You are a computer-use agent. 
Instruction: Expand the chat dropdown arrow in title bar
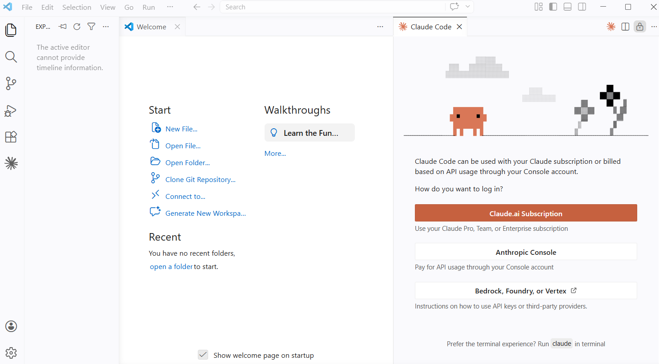(468, 7)
